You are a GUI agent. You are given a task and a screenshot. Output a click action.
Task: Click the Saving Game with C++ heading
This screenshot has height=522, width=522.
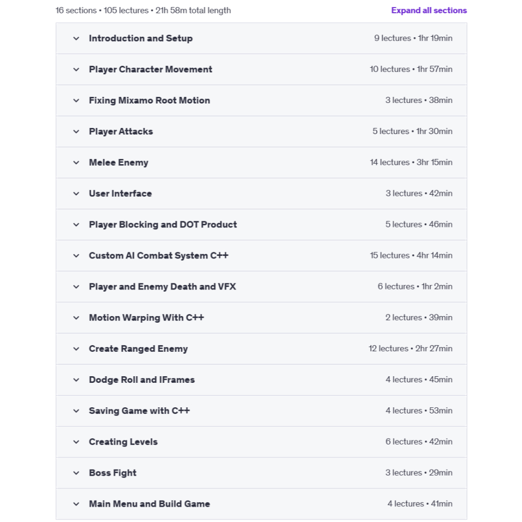(x=139, y=411)
